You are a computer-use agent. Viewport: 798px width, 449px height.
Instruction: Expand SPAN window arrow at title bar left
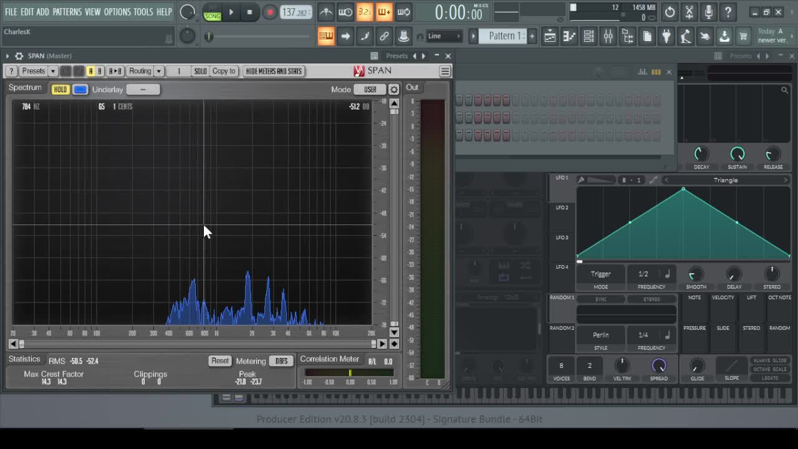tap(7, 56)
